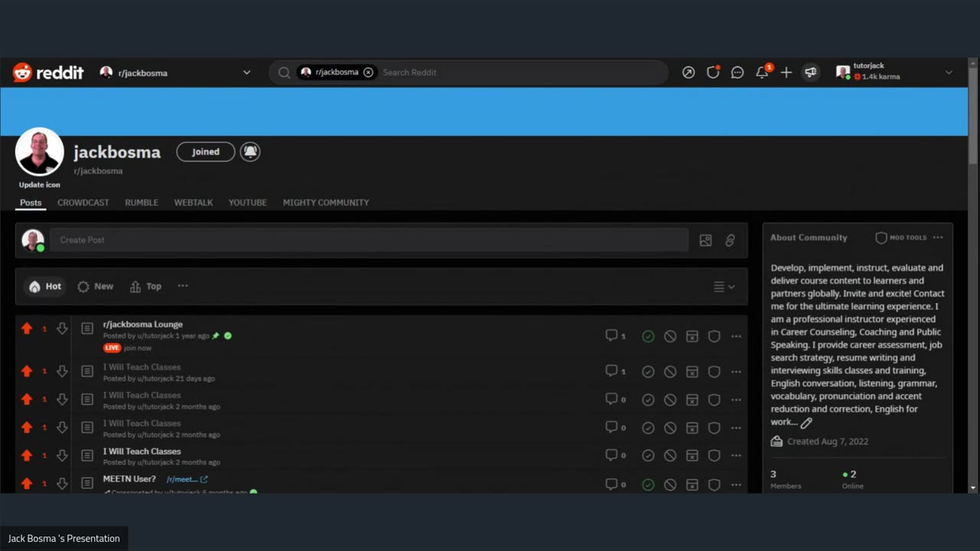The height and width of the screenshot is (551, 980).
Task: Click mod shield on MEETN User? post
Action: (x=714, y=484)
